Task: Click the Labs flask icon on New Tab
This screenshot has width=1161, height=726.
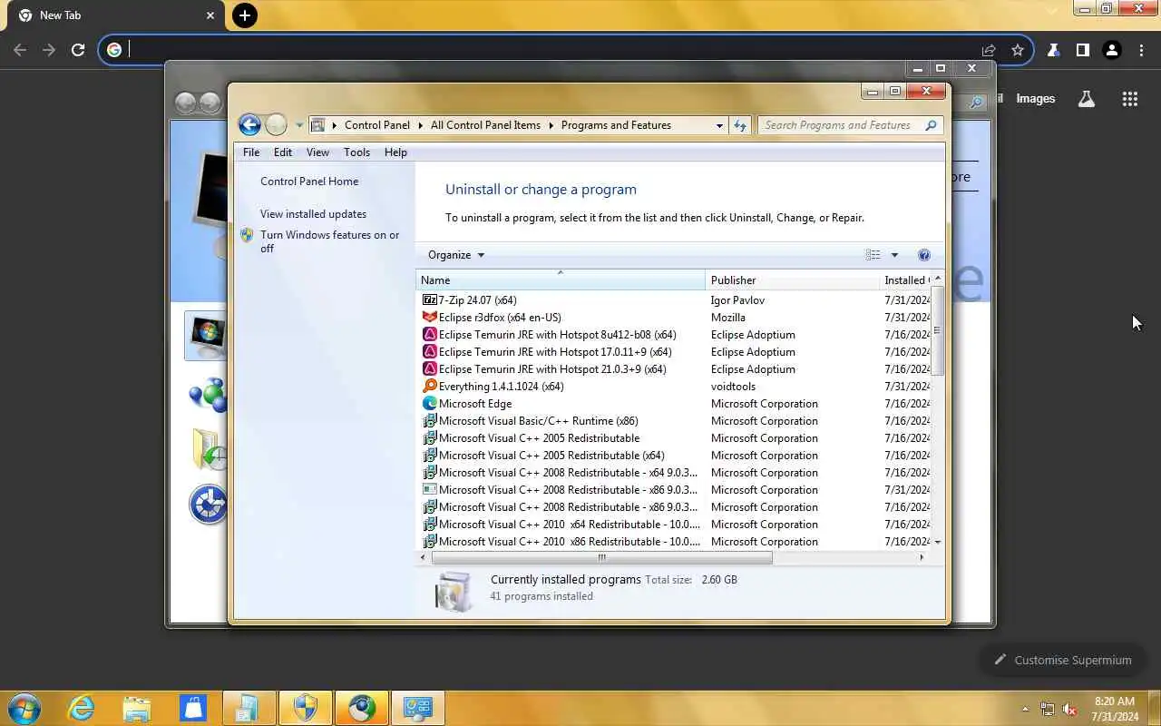Action: (x=1087, y=99)
